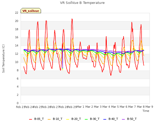Screen dimensions: 165x124
Task: Select the B-40_T legend label
Action: pos(113,119)
